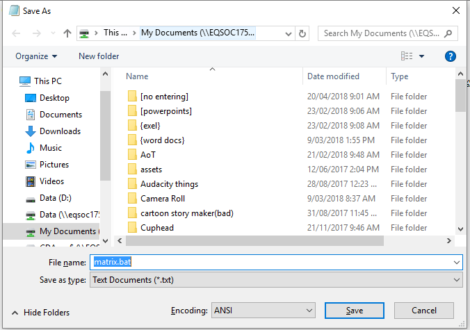
Task: Select the Cuphead folder
Action: click(156, 228)
